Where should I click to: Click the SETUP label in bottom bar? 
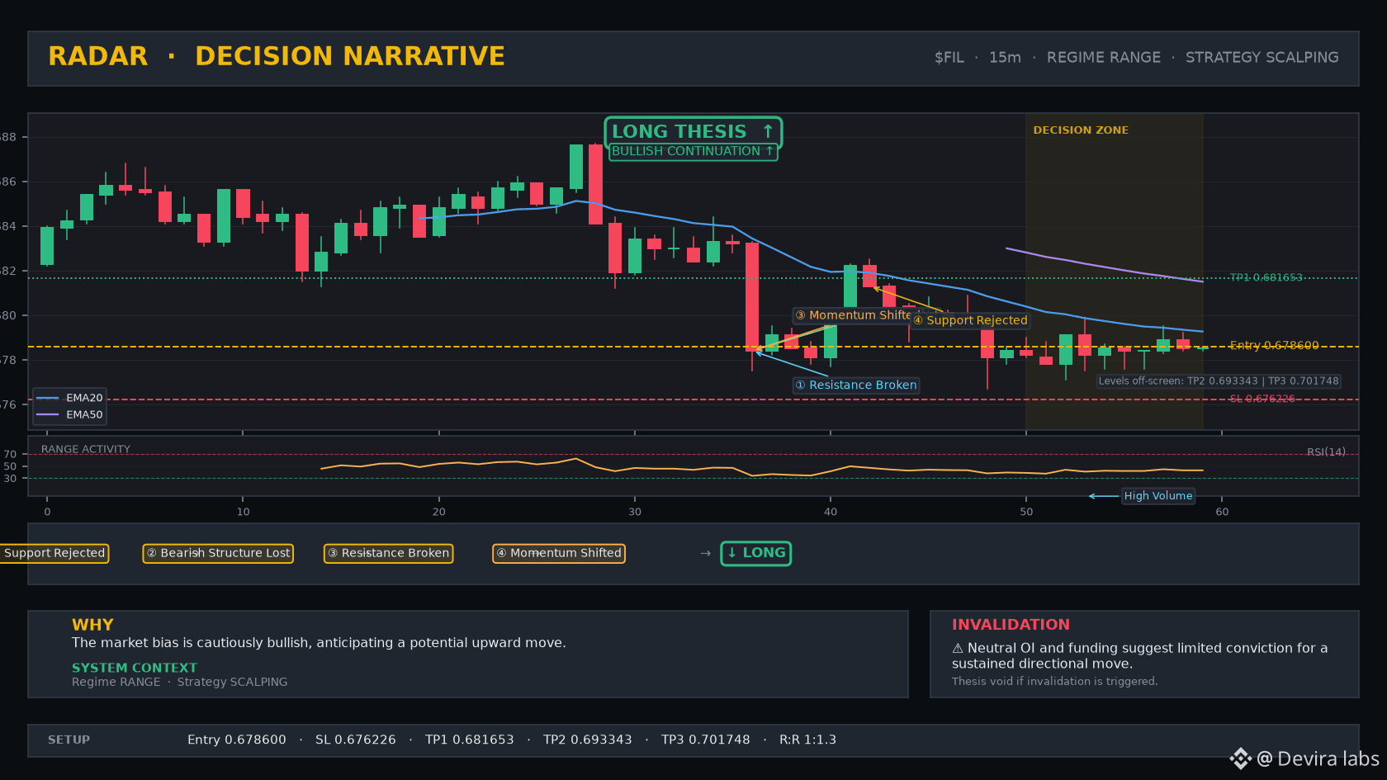[69, 740]
